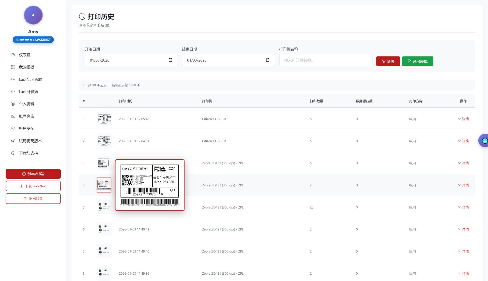
Task: Click the rocket icon for 试用更高版本
Action: (13, 141)
